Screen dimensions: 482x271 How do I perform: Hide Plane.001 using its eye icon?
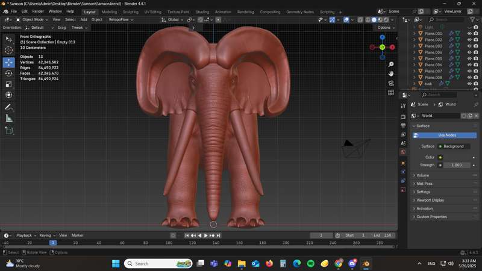point(469,33)
